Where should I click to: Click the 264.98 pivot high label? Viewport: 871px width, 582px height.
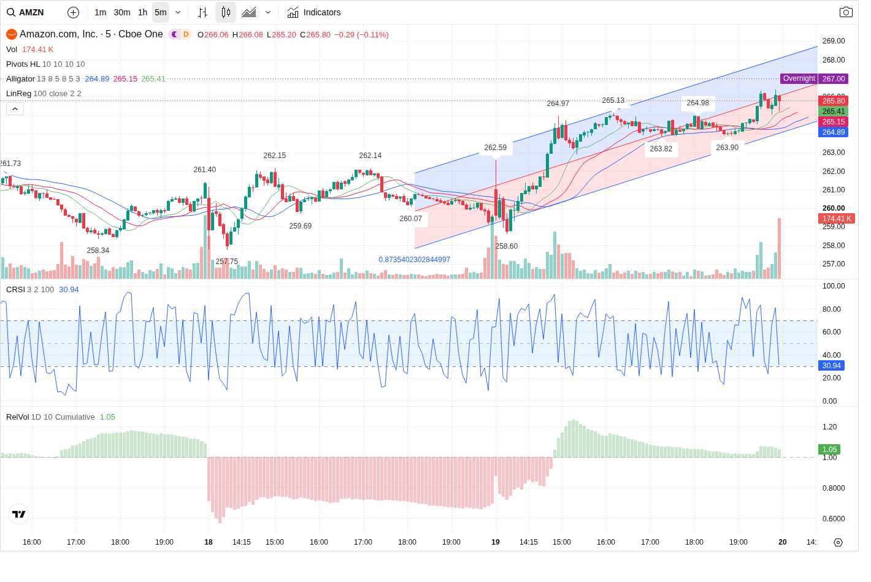click(x=698, y=103)
